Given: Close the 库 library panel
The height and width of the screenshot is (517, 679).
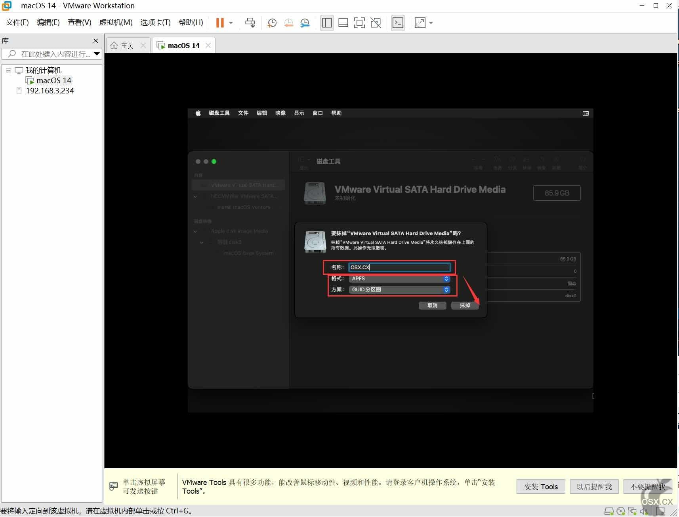Looking at the screenshot, I should tap(95, 41).
